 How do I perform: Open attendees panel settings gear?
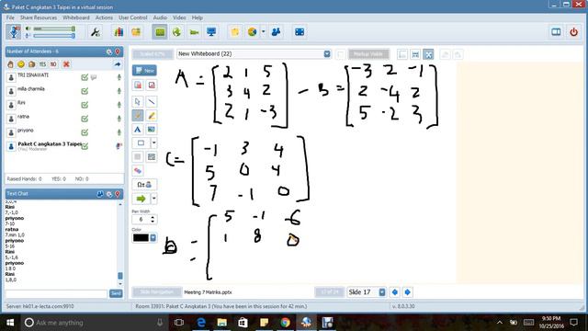(x=109, y=51)
